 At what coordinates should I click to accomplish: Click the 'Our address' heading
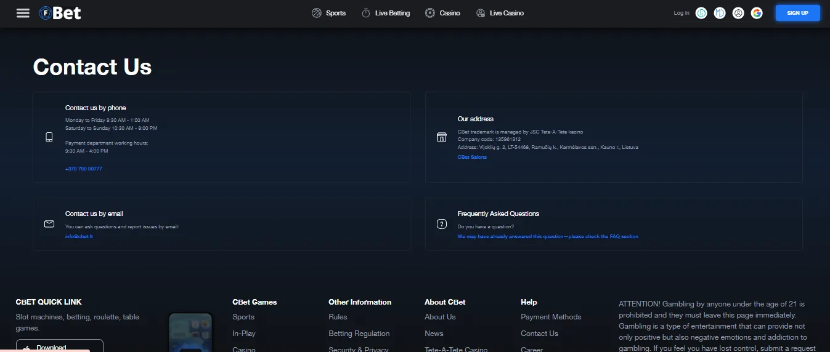click(x=476, y=119)
